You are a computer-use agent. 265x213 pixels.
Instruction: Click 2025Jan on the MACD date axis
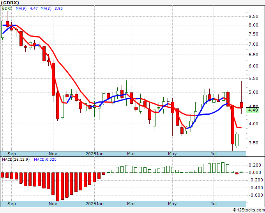tap(94, 204)
